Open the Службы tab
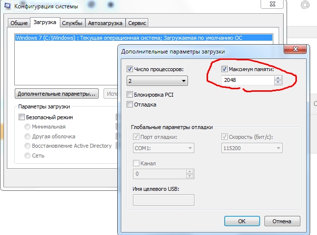 (x=72, y=23)
